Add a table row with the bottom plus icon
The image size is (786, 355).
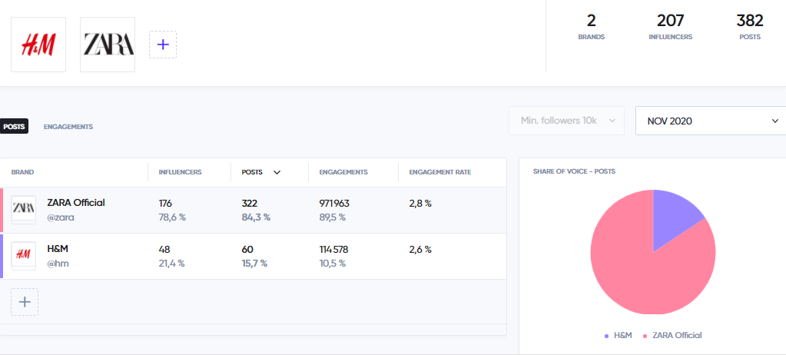(25, 302)
